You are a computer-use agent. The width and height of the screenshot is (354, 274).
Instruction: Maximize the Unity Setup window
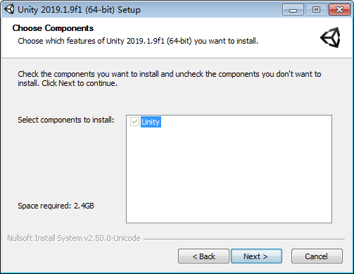316,10
